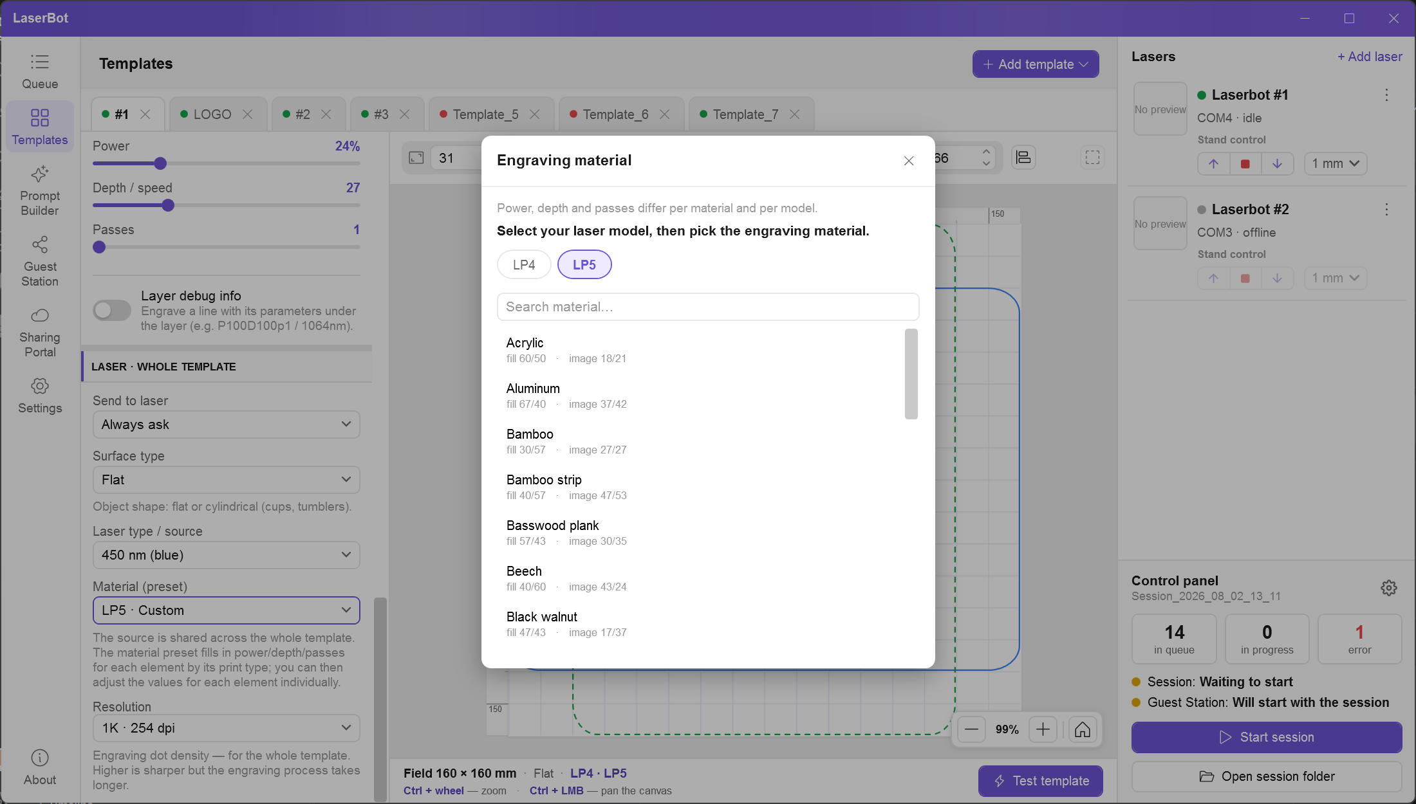The width and height of the screenshot is (1416, 804).
Task: Select the LP5 laser model
Action: point(584,264)
